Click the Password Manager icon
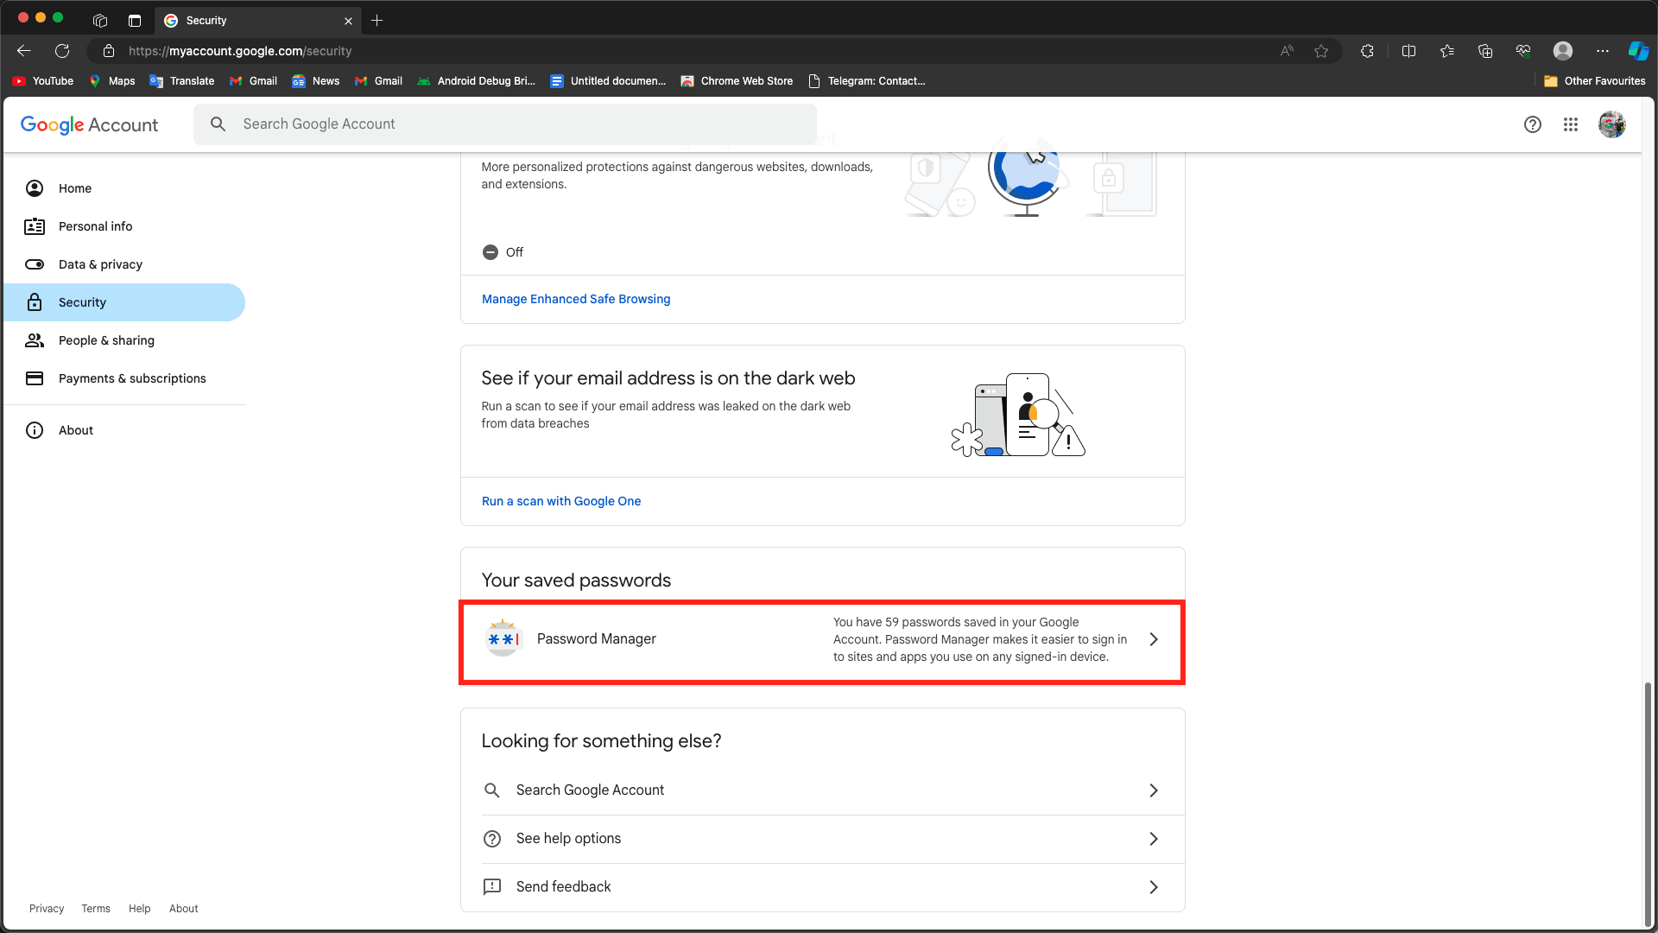 pos(503,639)
